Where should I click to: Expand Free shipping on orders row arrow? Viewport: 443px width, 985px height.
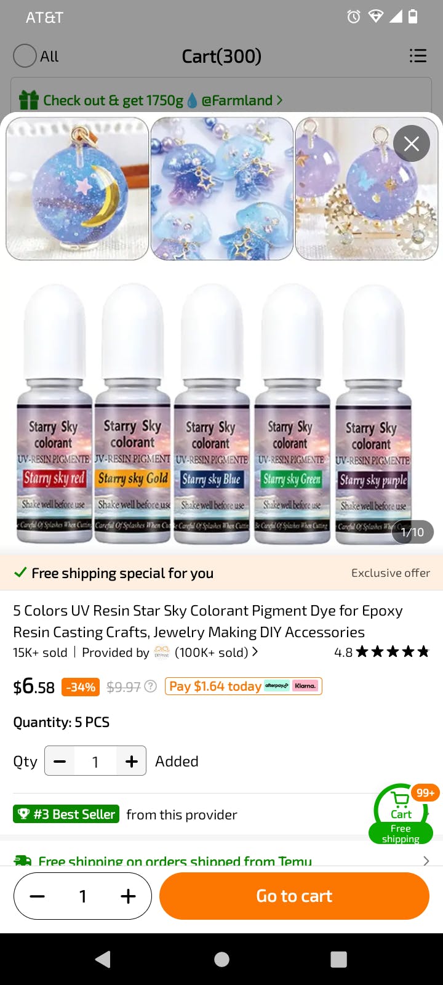(426, 861)
